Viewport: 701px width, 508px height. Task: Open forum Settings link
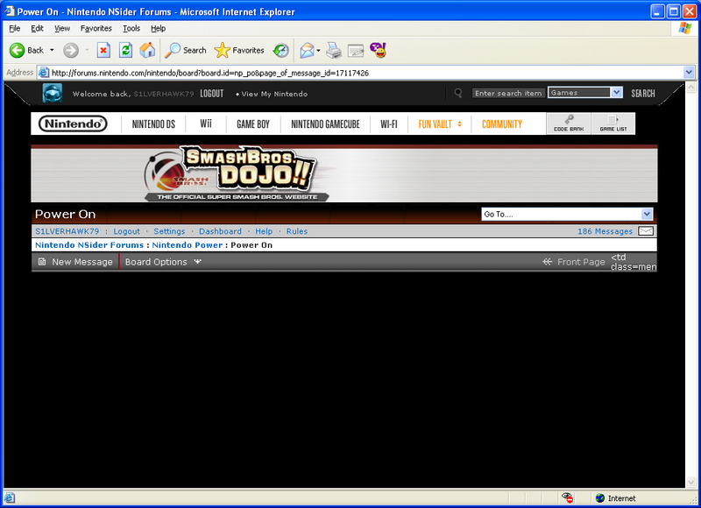pos(169,231)
